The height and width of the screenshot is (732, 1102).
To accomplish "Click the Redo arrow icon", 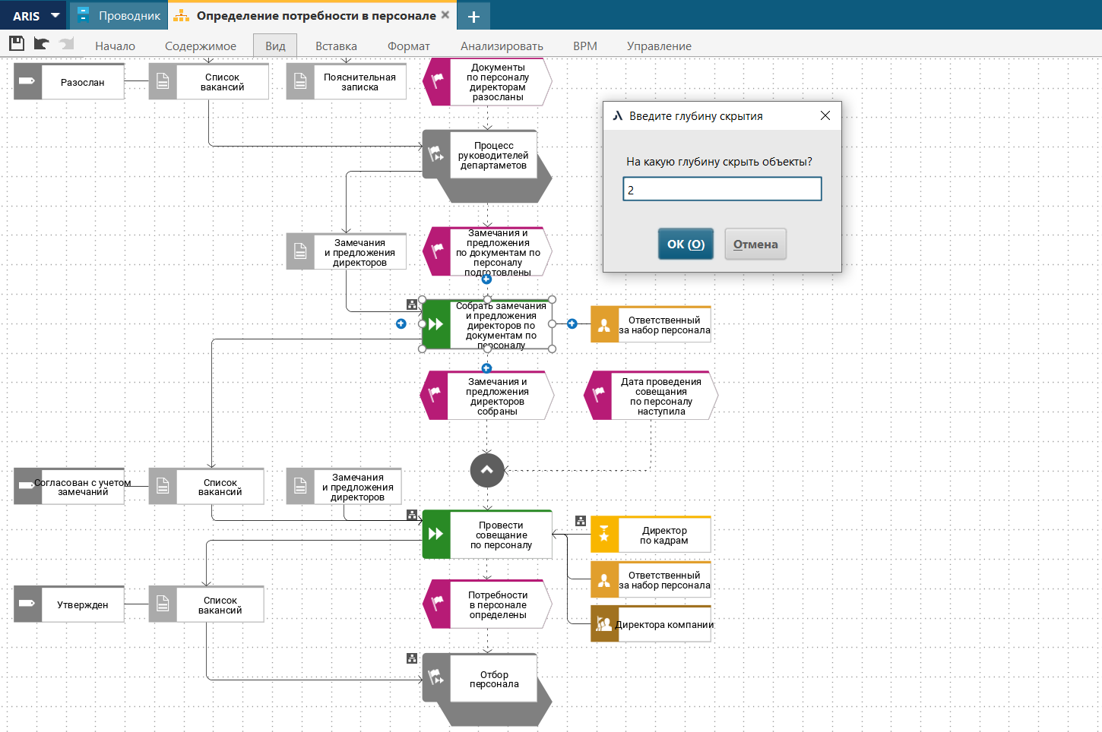I will click(67, 44).
